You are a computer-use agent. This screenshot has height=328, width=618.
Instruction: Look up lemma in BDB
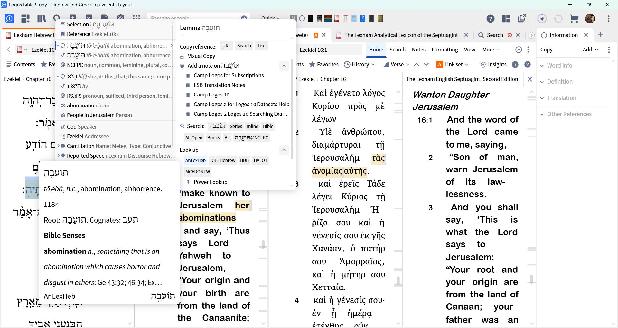[x=245, y=160]
